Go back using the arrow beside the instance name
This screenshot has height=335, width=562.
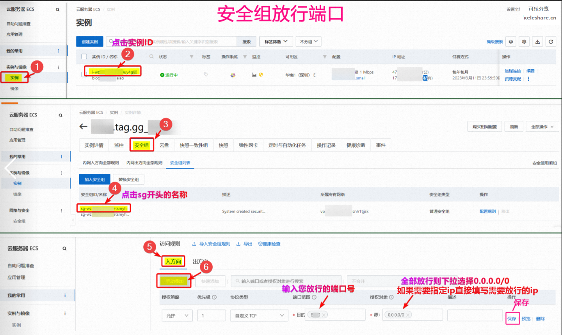[x=83, y=127]
